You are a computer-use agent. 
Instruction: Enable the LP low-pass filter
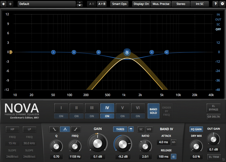coord(29,129)
